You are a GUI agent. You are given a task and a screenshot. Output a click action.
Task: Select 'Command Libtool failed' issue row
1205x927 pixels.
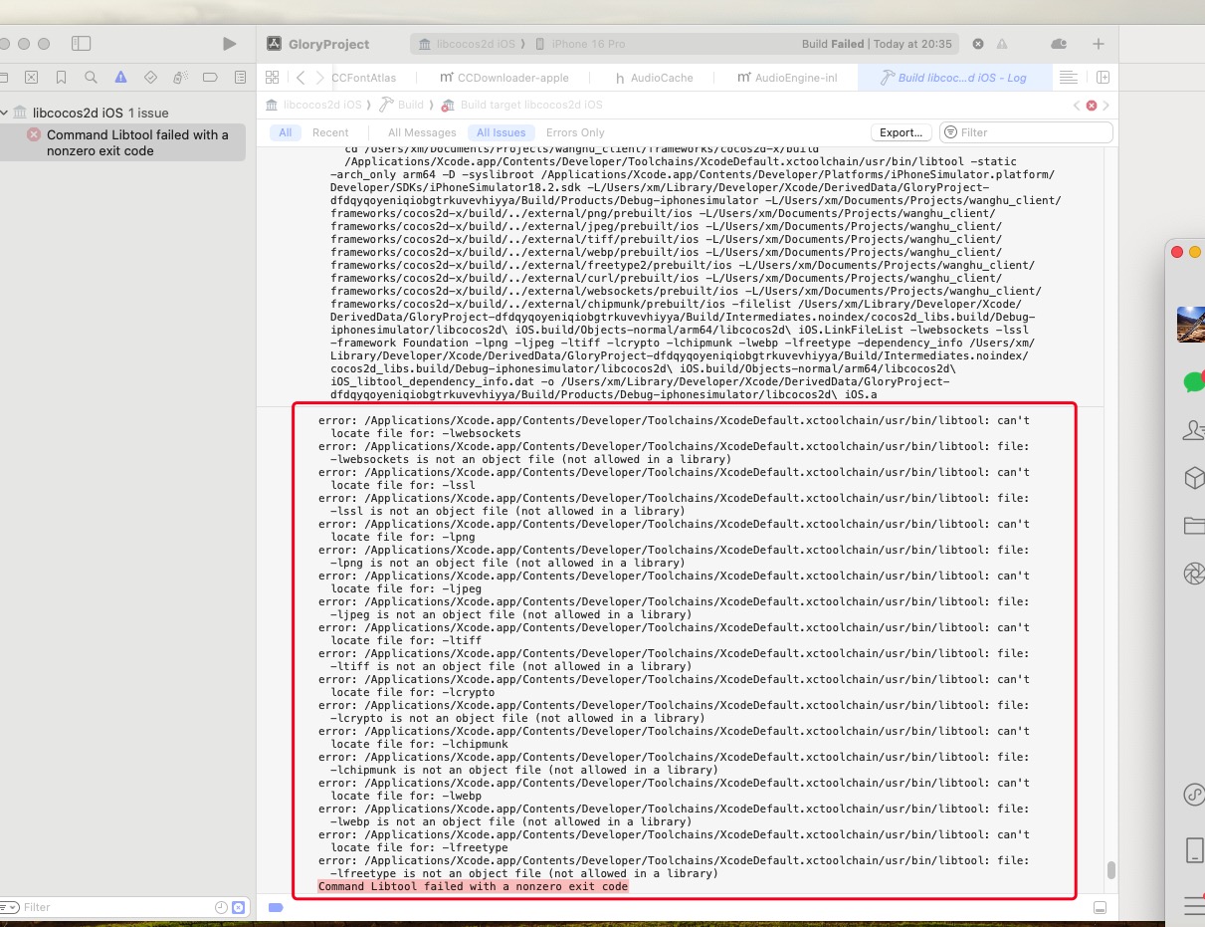pos(122,142)
